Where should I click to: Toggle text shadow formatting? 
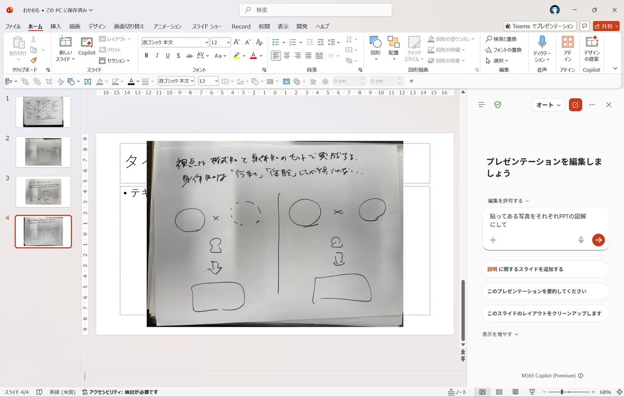click(179, 55)
